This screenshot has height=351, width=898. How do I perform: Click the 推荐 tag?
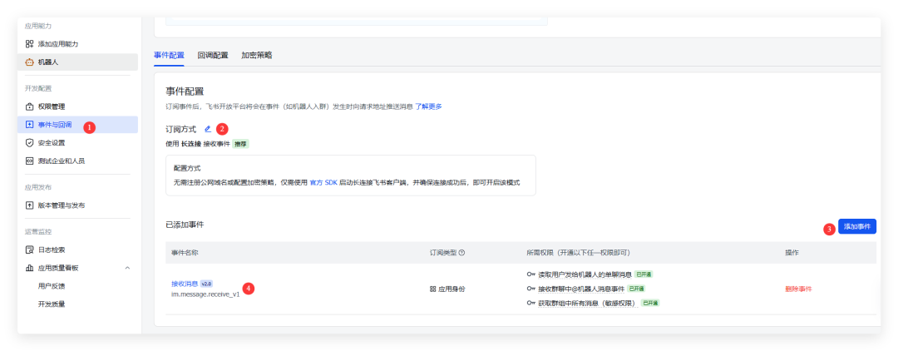[x=240, y=144]
